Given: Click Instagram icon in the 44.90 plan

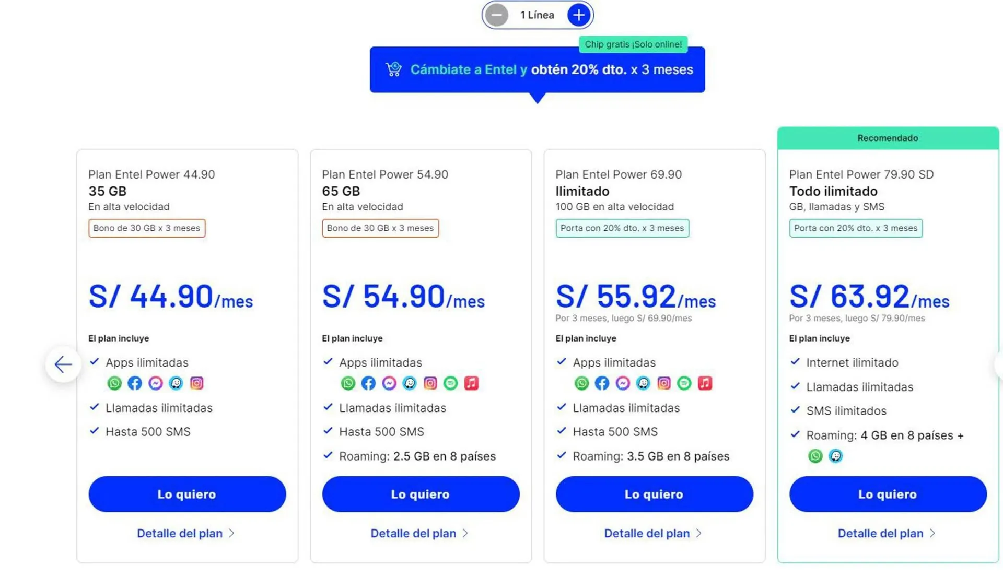Looking at the screenshot, I should tap(196, 383).
